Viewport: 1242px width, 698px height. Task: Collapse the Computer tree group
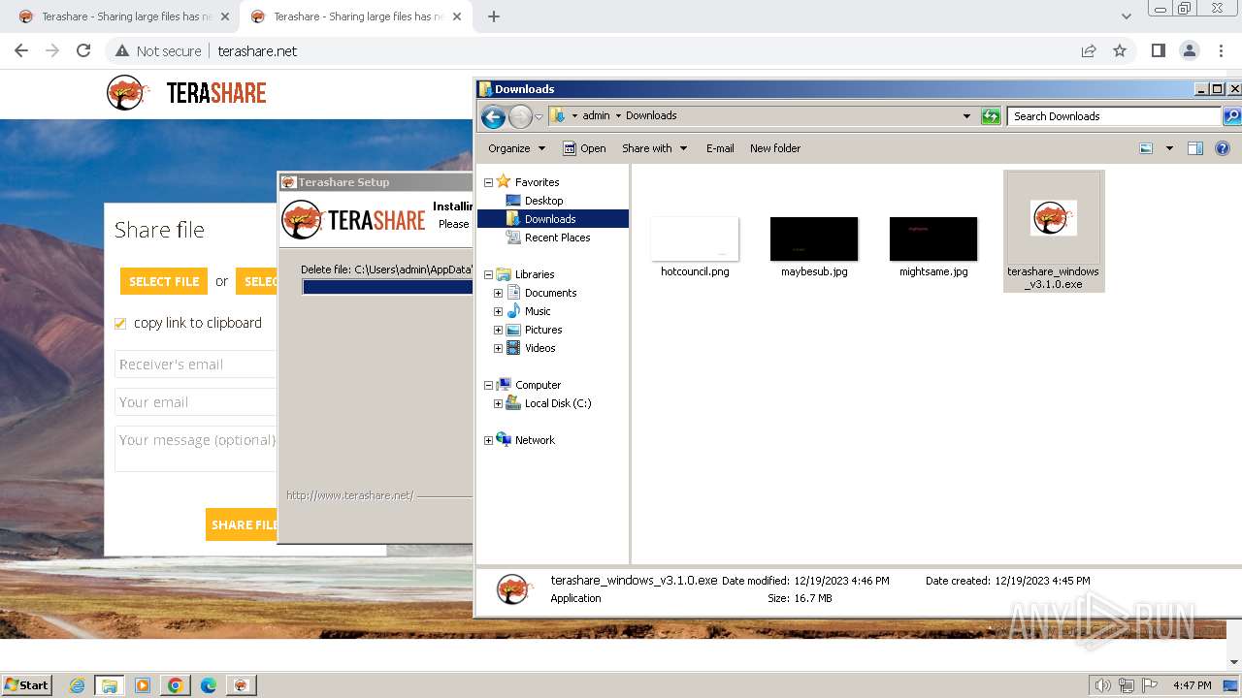point(488,385)
